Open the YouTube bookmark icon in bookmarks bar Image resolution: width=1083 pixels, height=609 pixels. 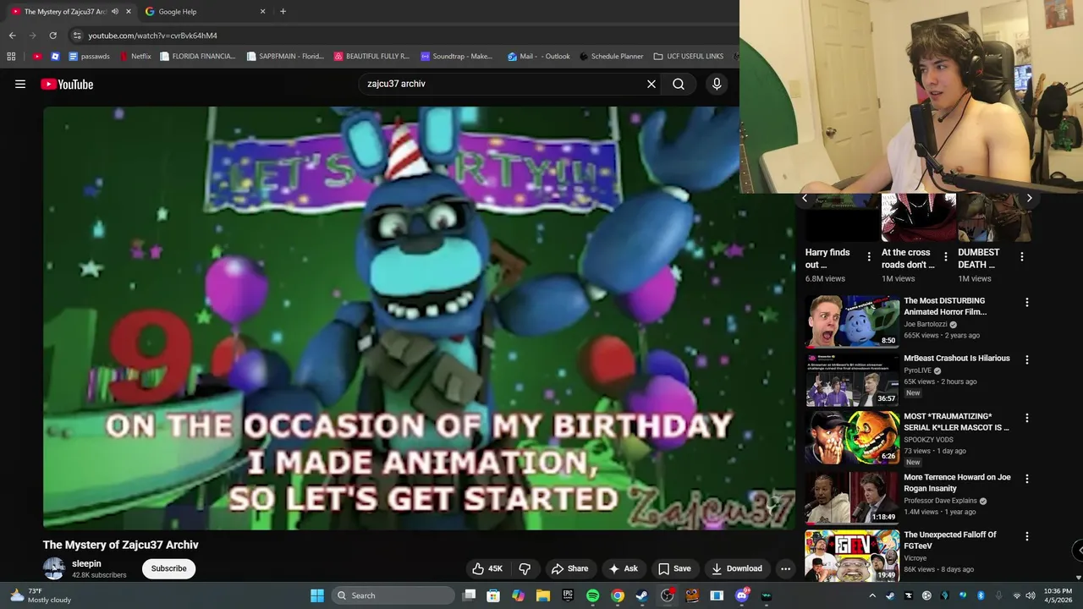[37, 57]
